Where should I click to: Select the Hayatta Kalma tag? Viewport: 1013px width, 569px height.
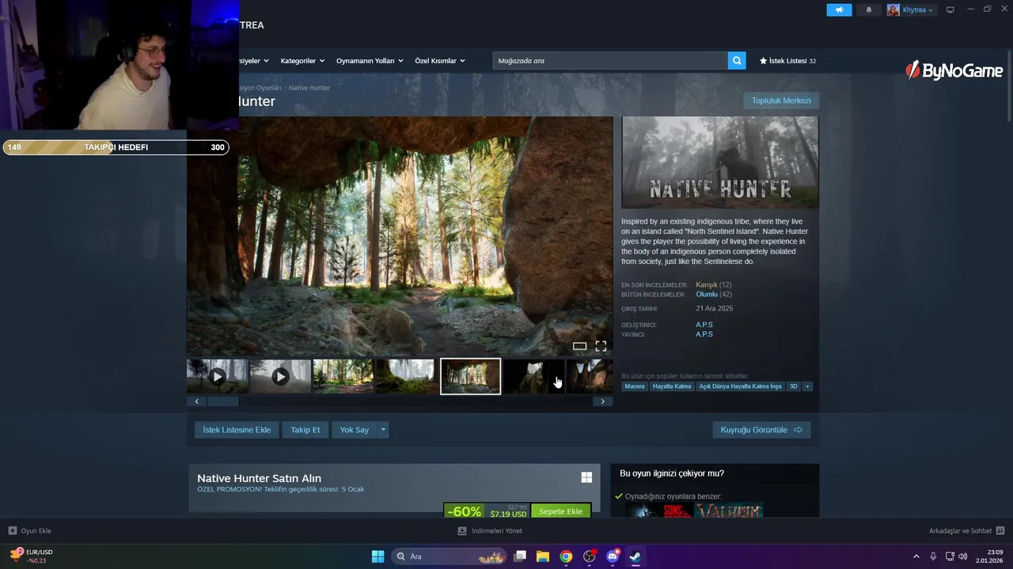point(672,386)
